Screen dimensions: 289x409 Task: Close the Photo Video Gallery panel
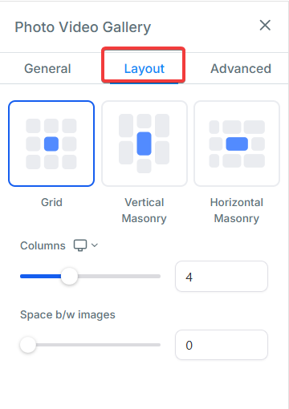[265, 26]
